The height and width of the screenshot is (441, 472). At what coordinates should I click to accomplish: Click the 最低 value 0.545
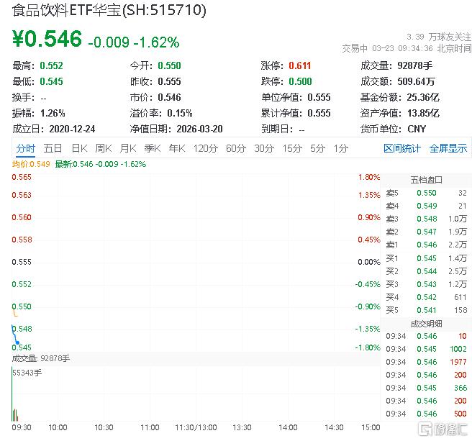point(52,81)
